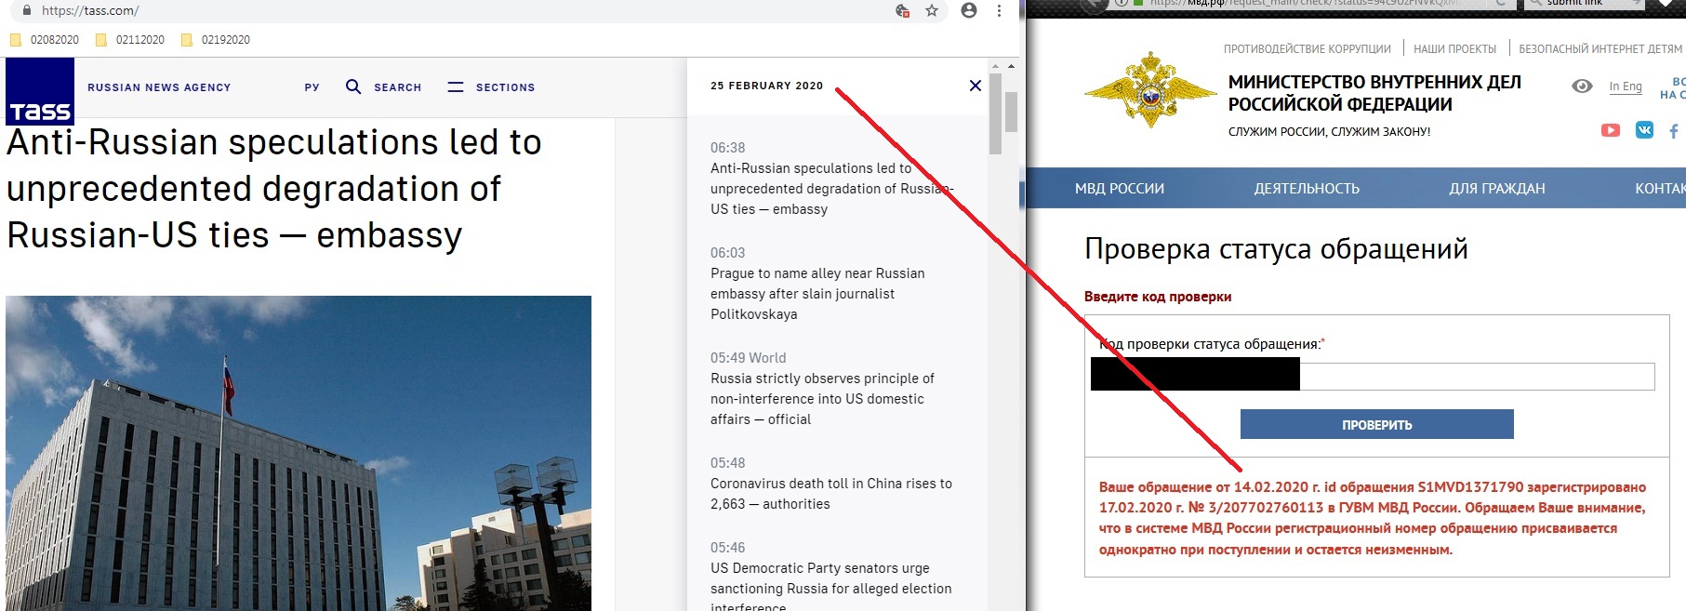1686x611 pixels.
Task: Switch TASS language to РУ
Action: pos(312,87)
